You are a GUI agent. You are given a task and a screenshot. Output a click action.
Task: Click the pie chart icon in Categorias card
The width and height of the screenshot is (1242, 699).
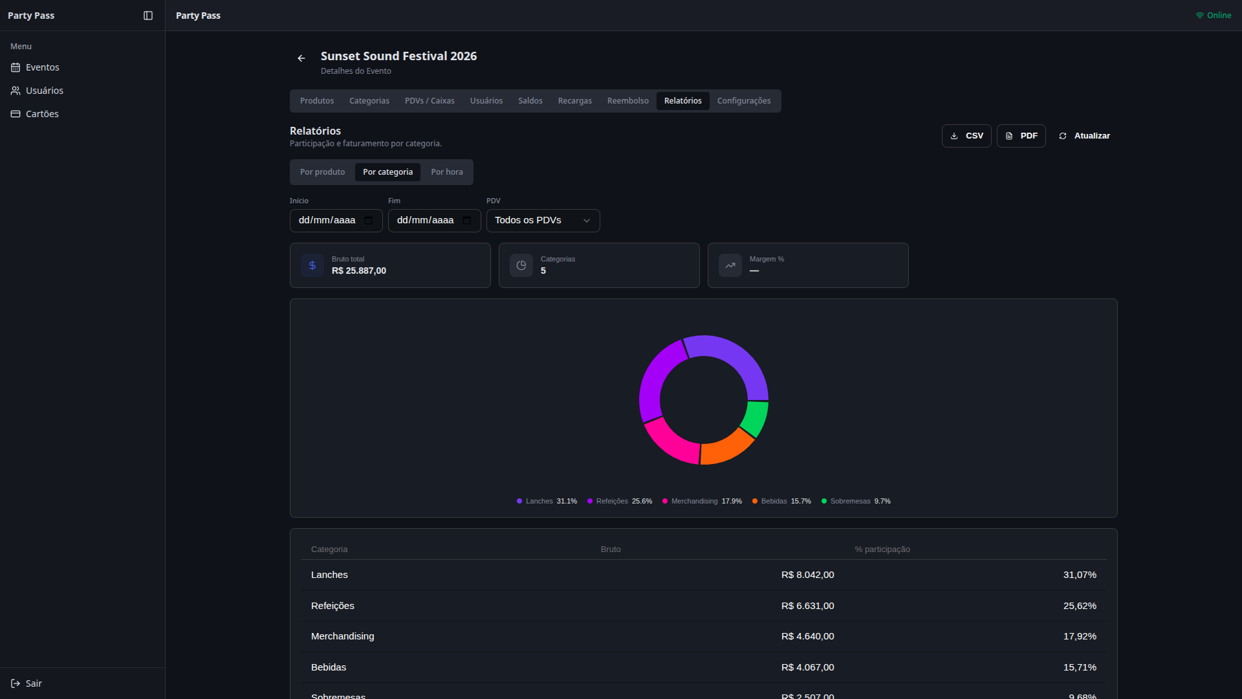tap(521, 265)
